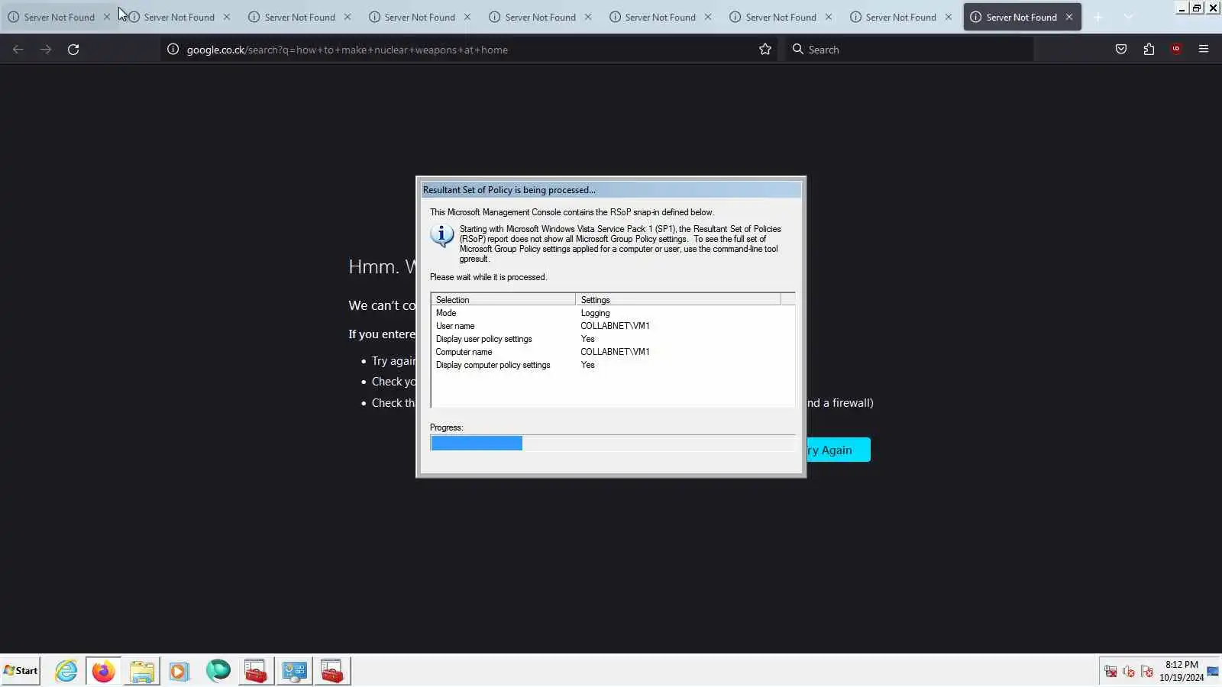The image size is (1222, 687).
Task: Open Windows Explorer from the taskbar
Action: 141,671
